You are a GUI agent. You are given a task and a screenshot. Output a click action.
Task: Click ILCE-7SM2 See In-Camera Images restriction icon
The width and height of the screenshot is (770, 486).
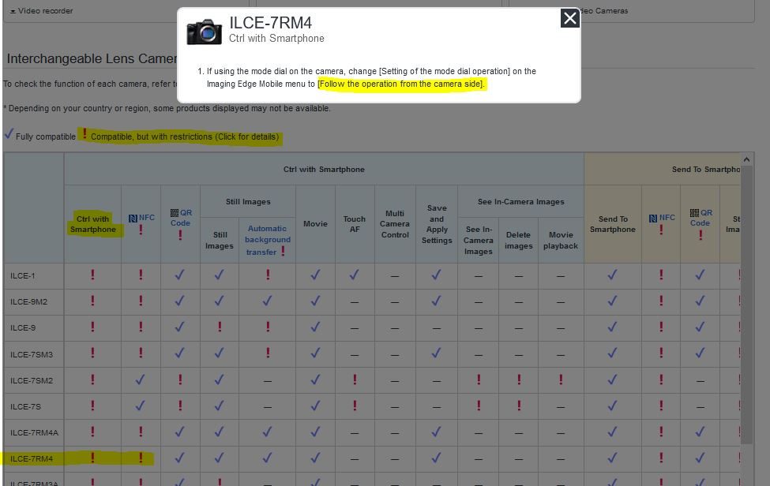479,379
